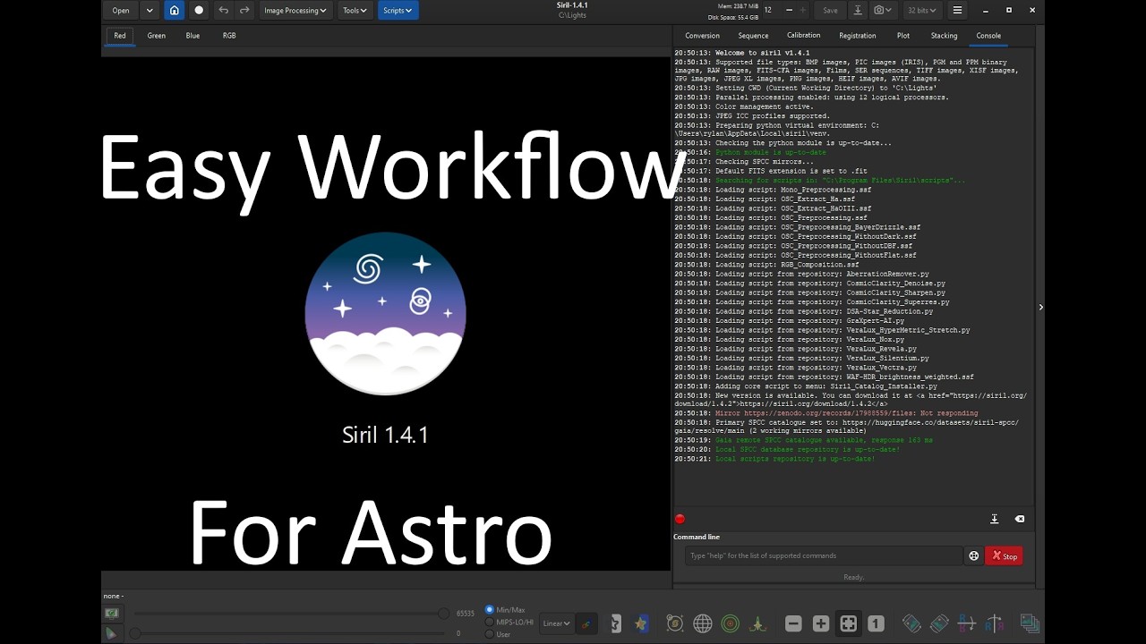Click the Open button

[x=121, y=10]
